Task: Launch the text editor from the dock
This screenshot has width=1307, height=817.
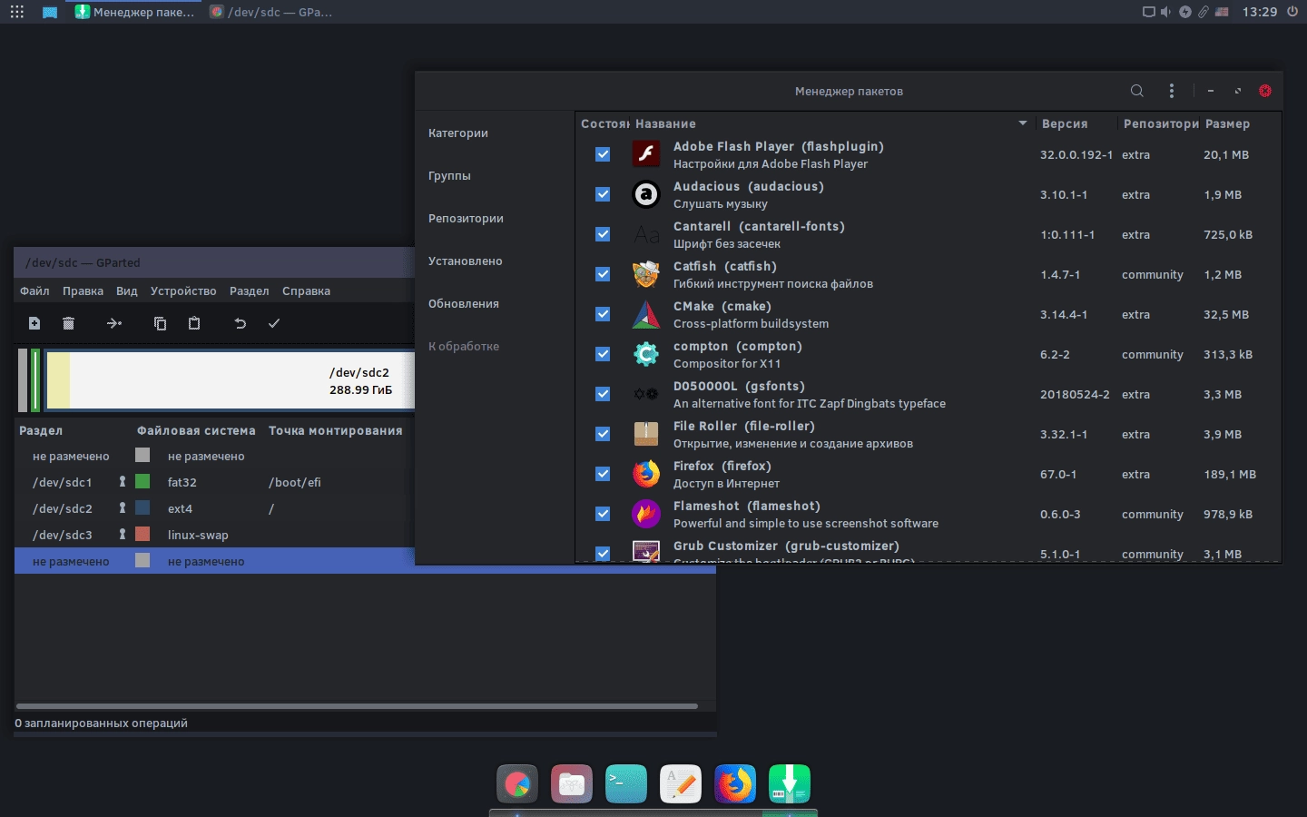Action: point(681,784)
